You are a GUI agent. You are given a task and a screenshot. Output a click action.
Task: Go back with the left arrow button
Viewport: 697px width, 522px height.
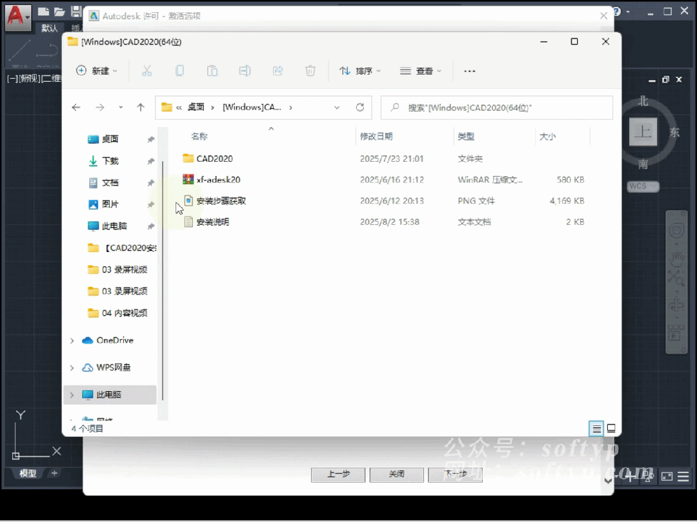[76, 108]
